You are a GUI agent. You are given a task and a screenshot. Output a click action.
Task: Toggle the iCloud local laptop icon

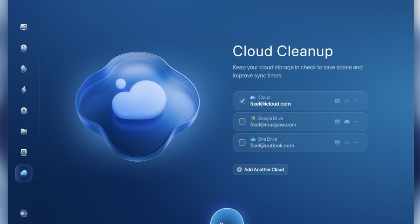click(x=337, y=101)
